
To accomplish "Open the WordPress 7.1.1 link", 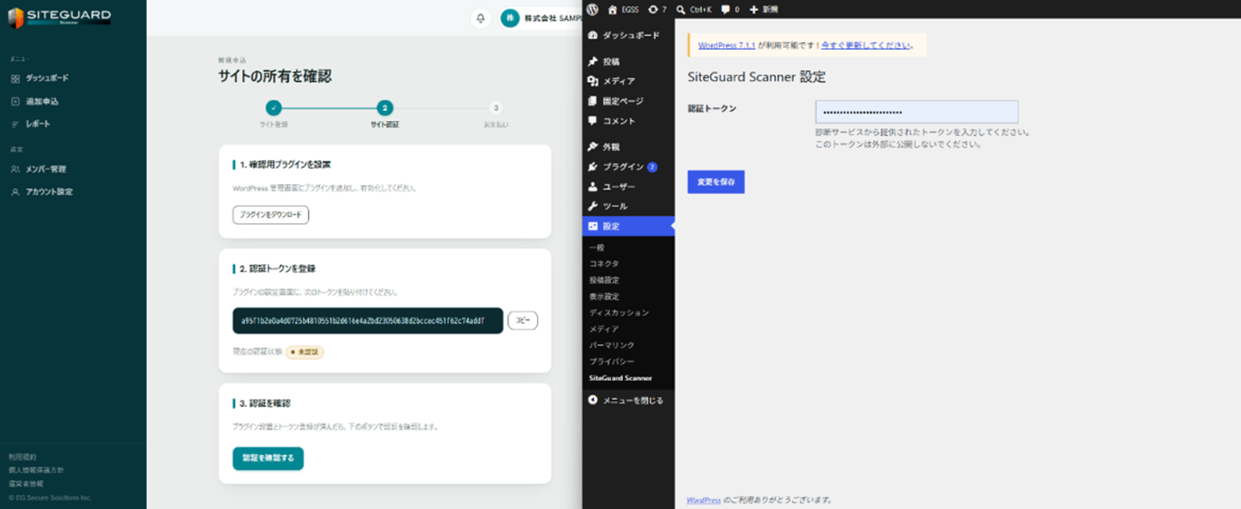I will click(x=727, y=45).
